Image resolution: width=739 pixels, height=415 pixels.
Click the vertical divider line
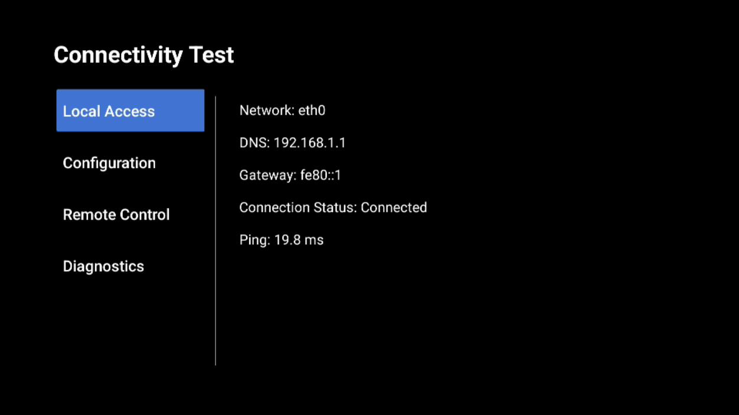(215, 230)
